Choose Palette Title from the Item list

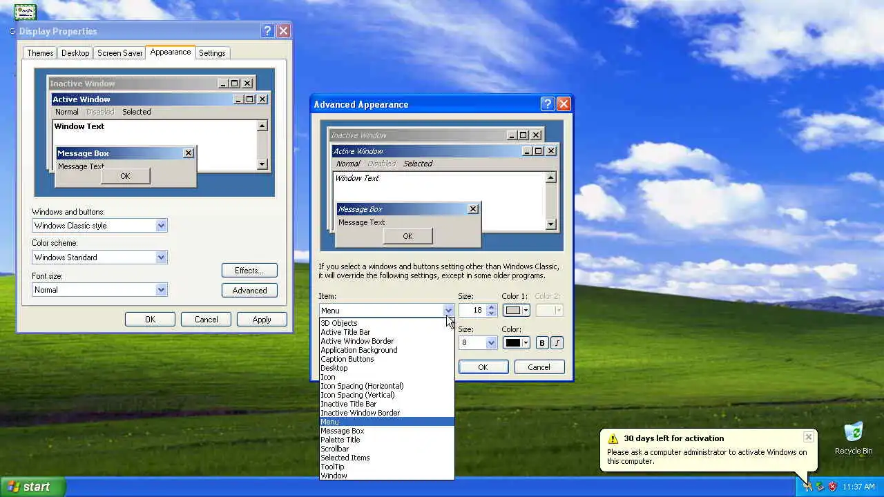387,440
